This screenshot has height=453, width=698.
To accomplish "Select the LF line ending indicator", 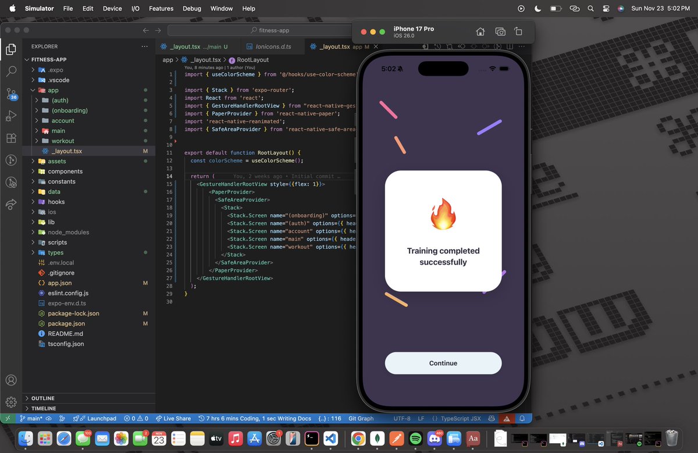I will tap(421, 418).
